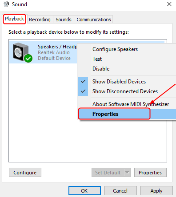
Task: Switch to the Recording tab
Action: point(40,20)
